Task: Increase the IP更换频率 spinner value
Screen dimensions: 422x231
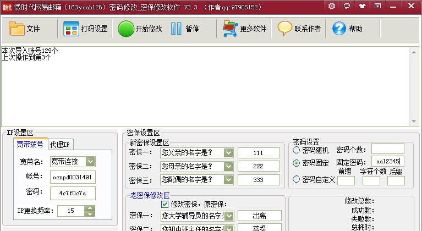Action: coord(90,208)
